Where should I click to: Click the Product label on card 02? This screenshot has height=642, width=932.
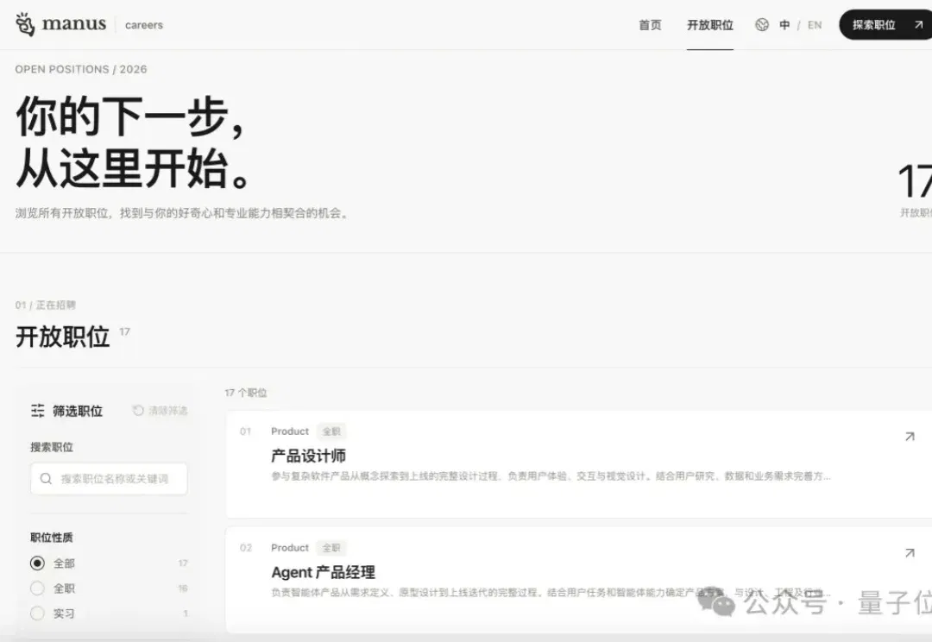click(290, 547)
